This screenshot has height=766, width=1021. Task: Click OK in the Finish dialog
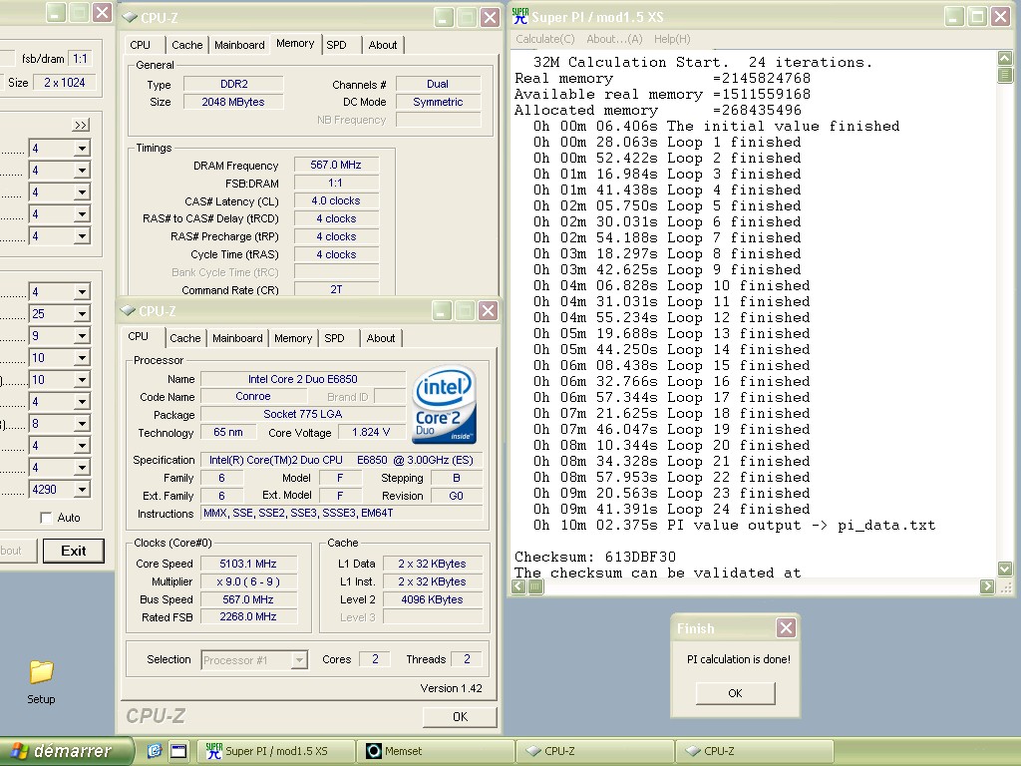coord(735,693)
